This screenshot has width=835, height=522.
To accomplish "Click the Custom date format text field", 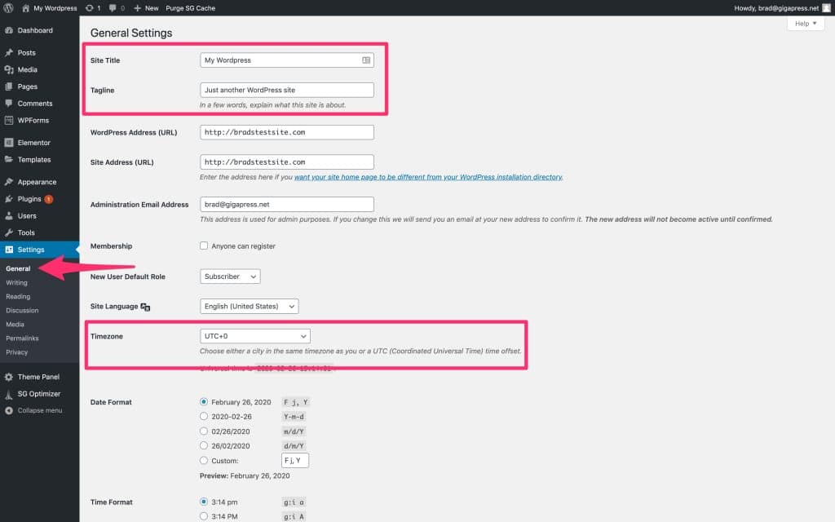I will 295,460.
